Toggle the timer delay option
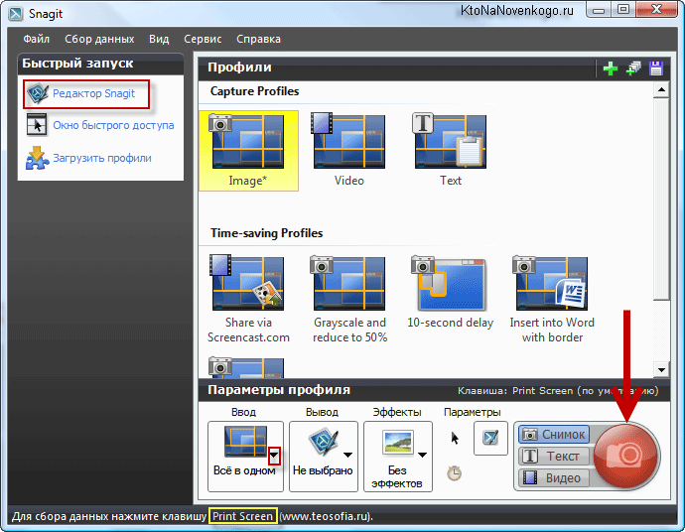Screen dimensions: 685x532 click(x=455, y=473)
